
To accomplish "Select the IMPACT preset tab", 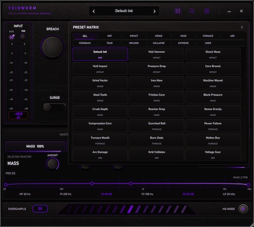I will point(134,36).
